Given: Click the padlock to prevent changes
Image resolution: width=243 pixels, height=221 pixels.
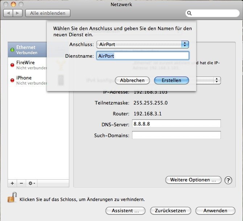Looking at the screenshot, I should (x=12, y=197).
